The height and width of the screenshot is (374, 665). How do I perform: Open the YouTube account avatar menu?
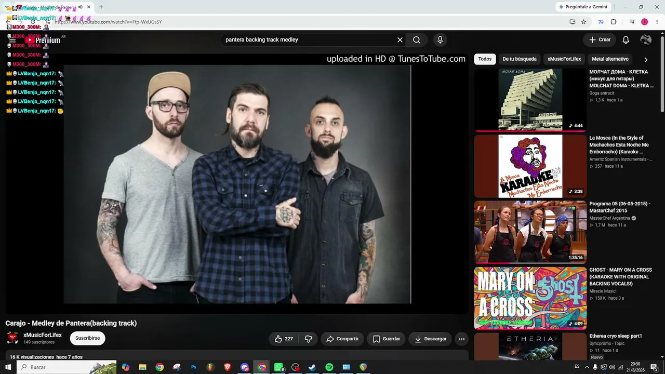pyautogui.click(x=646, y=40)
